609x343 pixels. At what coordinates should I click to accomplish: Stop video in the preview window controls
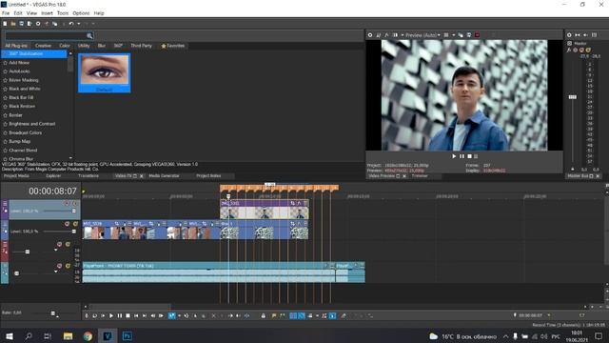coord(469,156)
